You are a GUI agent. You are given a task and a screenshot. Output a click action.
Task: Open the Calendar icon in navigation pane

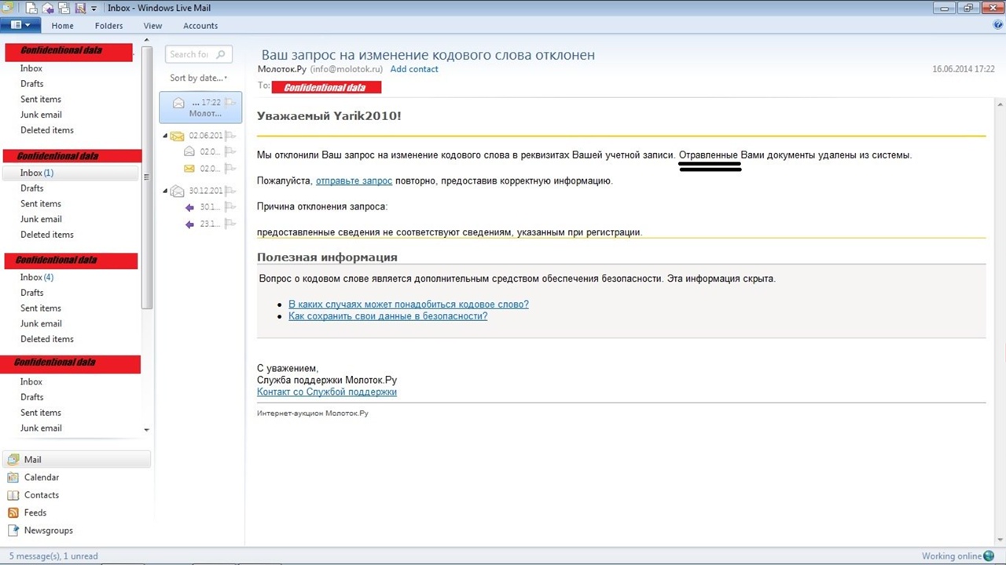coord(13,477)
